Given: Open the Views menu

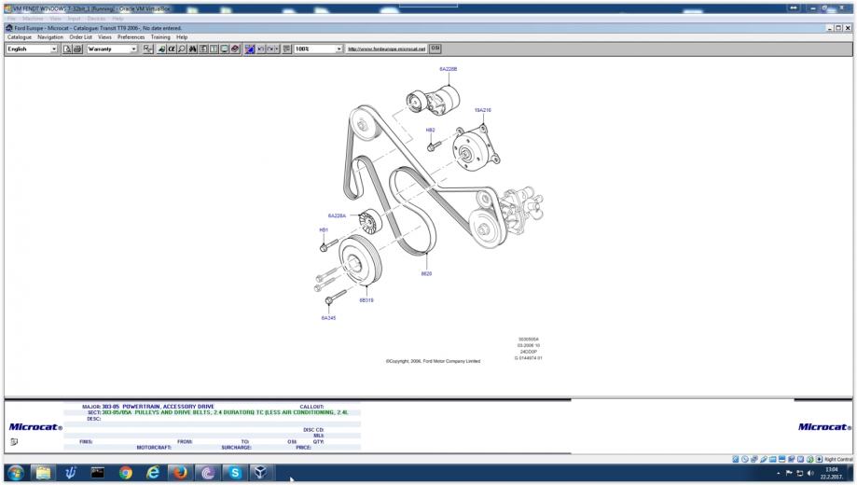Looking at the screenshot, I should click(104, 37).
